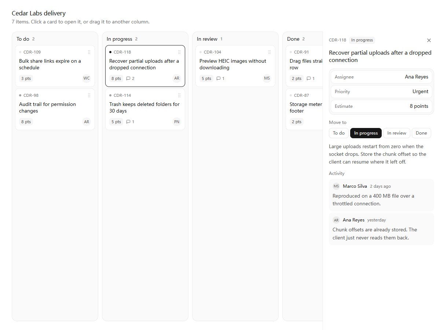Open the Trash keeps deleted folders card
The width and height of the screenshot is (440, 330).
coord(145,109)
